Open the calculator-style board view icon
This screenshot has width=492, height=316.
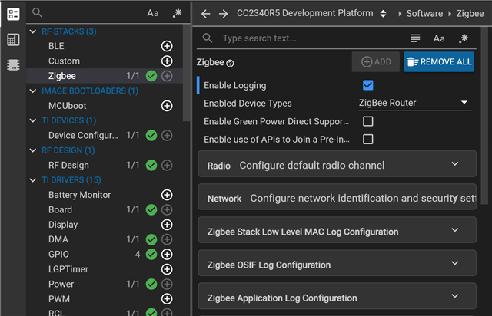pos(13,40)
